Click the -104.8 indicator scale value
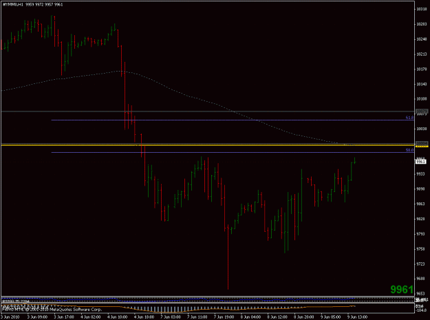 [422, 310]
